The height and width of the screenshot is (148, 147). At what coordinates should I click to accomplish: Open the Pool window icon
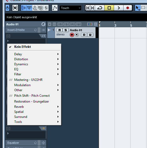pyautogui.click(x=40, y=8)
